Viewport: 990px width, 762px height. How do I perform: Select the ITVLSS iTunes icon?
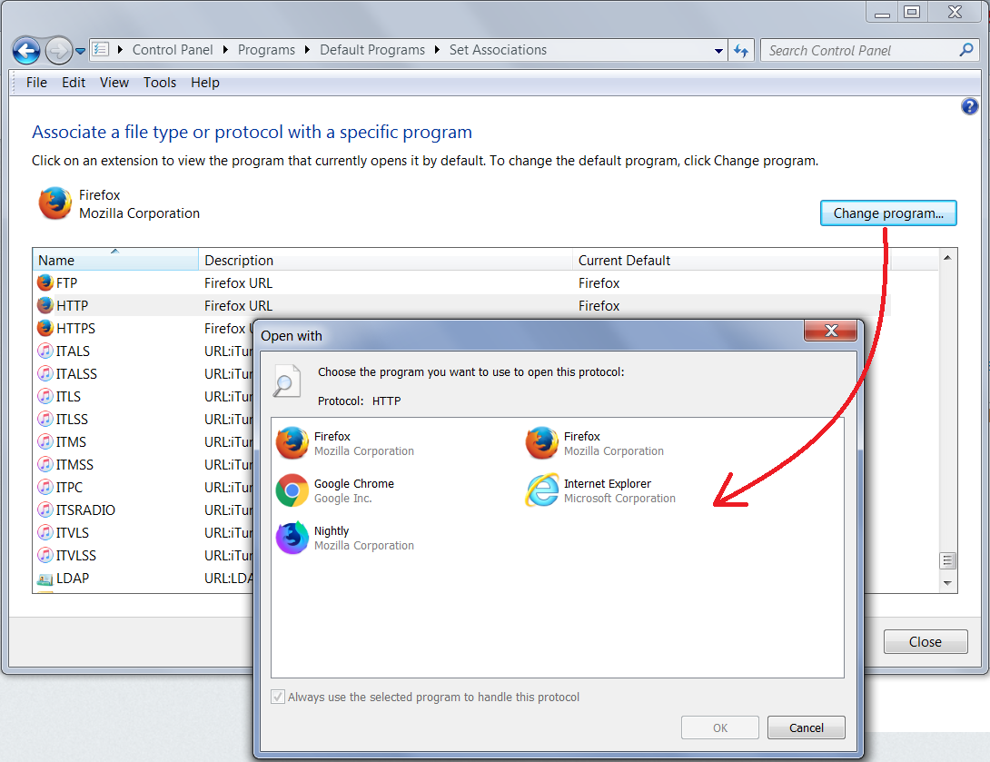coord(45,556)
